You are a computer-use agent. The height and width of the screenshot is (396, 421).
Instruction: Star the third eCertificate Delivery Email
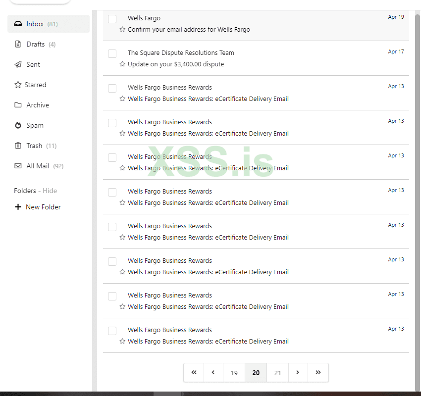[122, 168]
